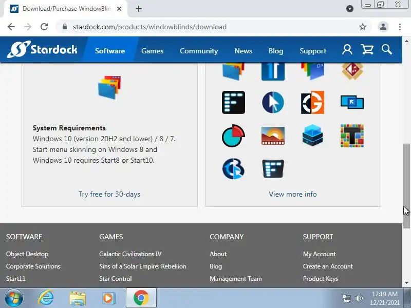Click the sunset filmstrip icon

click(x=273, y=136)
